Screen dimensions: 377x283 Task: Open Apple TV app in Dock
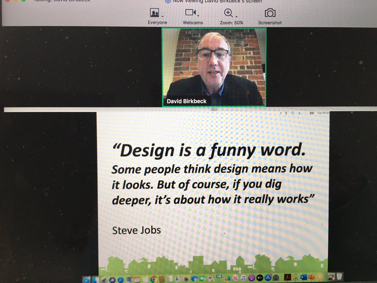point(260,278)
